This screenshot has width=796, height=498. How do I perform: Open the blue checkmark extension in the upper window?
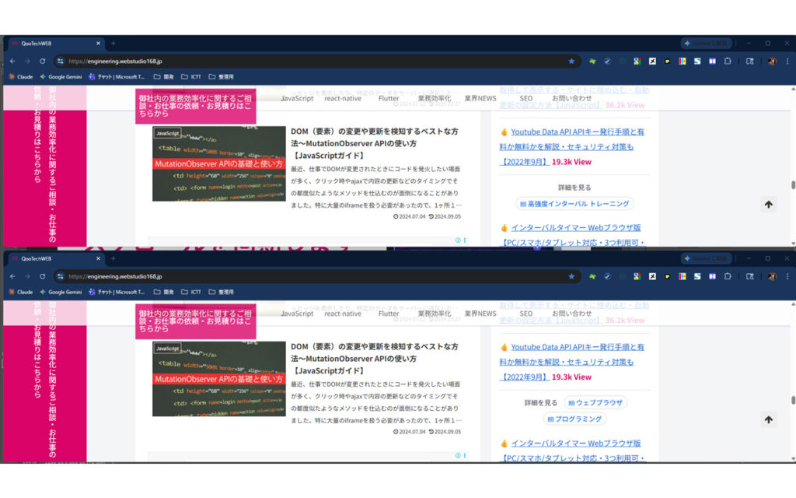coord(607,61)
